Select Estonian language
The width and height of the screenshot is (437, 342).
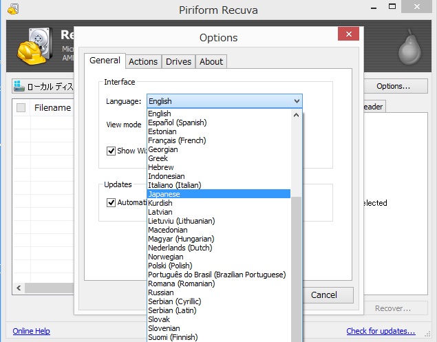tap(219, 131)
